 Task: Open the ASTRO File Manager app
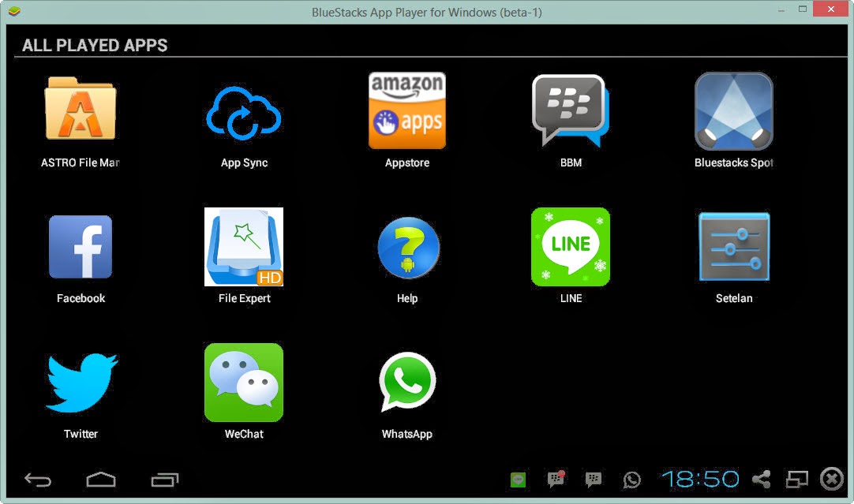tap(81, 109)
